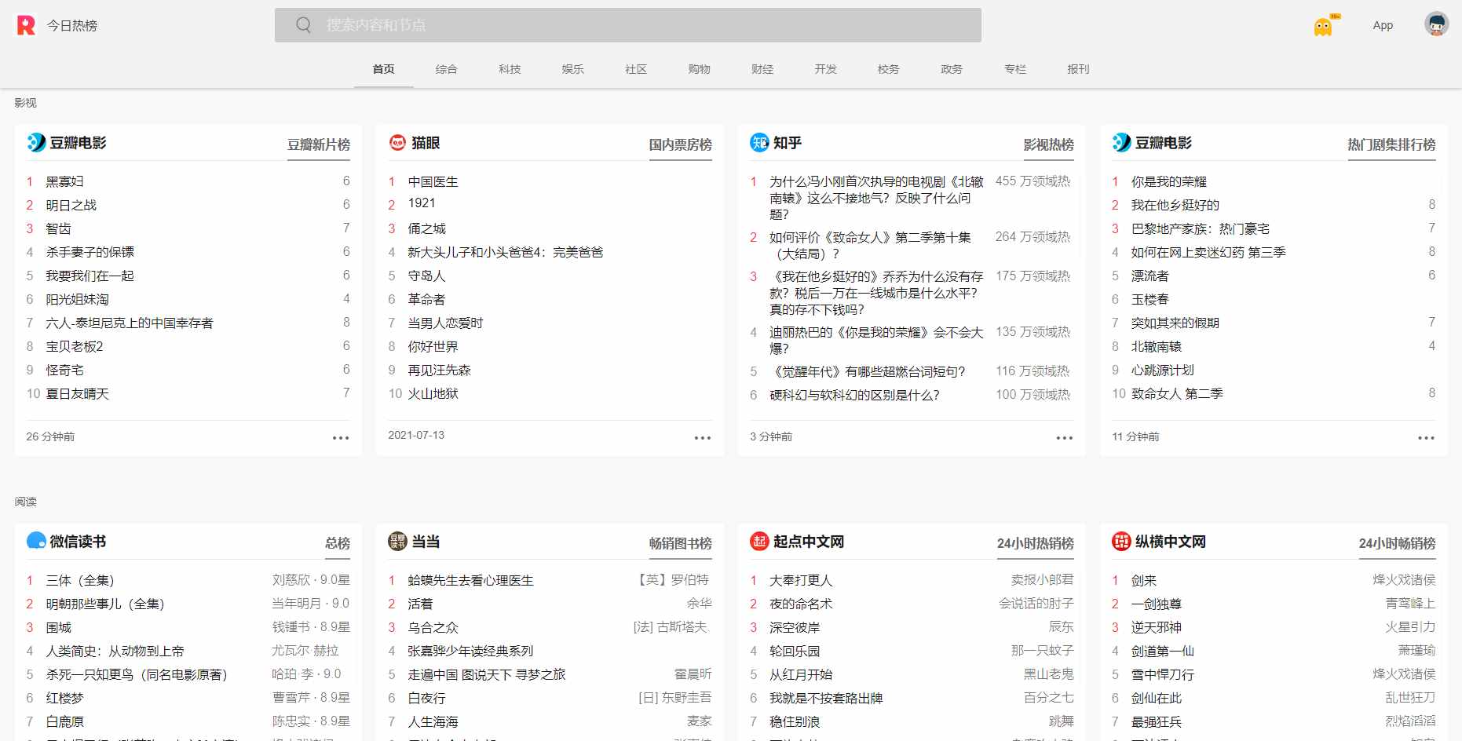1462x741 pixels.
Task: Click the 今日热榜 site title
Action: tap(72, 26)
